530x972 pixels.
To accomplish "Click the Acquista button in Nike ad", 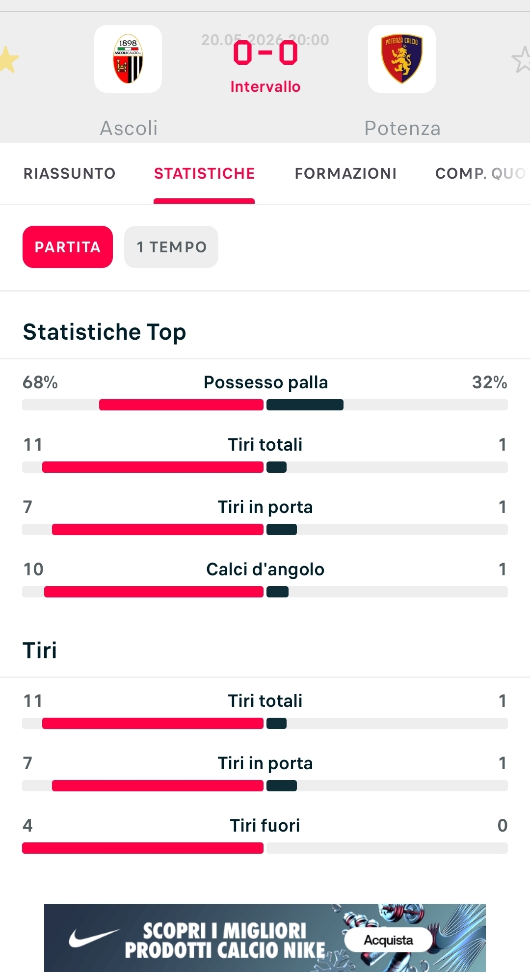I will pyautogui.click(x=389, y=940).
